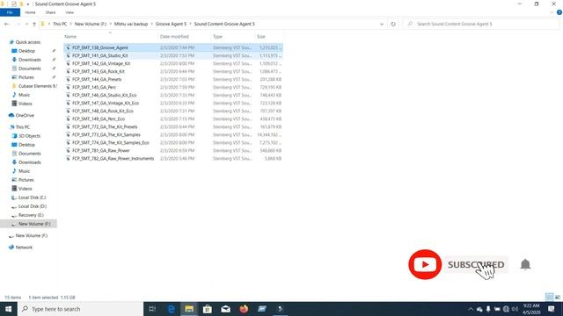Click the Up one level arrow
Screen dimensions: 563x316
[34, 24]
